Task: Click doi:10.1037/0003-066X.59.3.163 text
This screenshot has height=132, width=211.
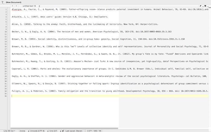Action: [x=153, y=32]
